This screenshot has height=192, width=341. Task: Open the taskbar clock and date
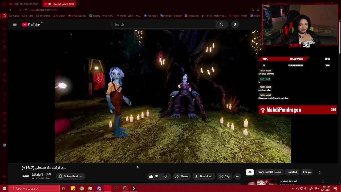tap(326, 189)
